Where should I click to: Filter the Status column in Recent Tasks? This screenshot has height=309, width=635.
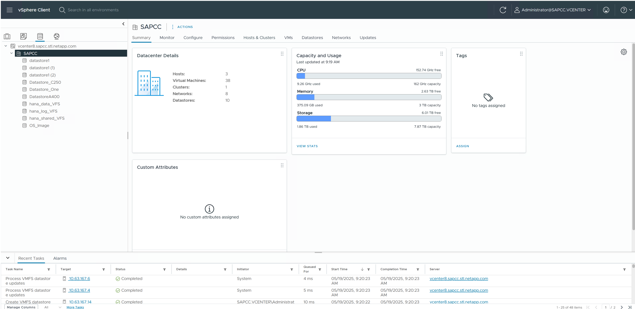tap(165, 269)
